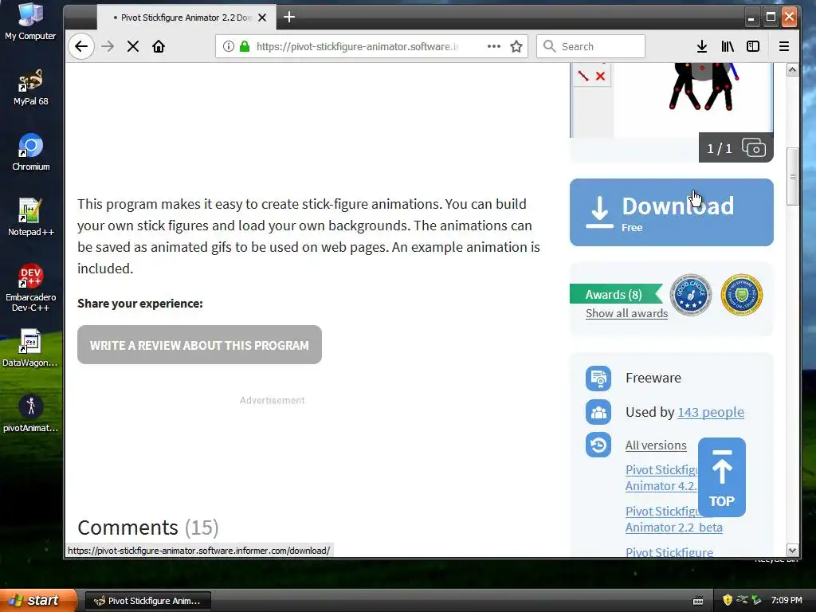Select the Notepad++ desktop shortcut

pyautogui.click(x=31, y=218)
